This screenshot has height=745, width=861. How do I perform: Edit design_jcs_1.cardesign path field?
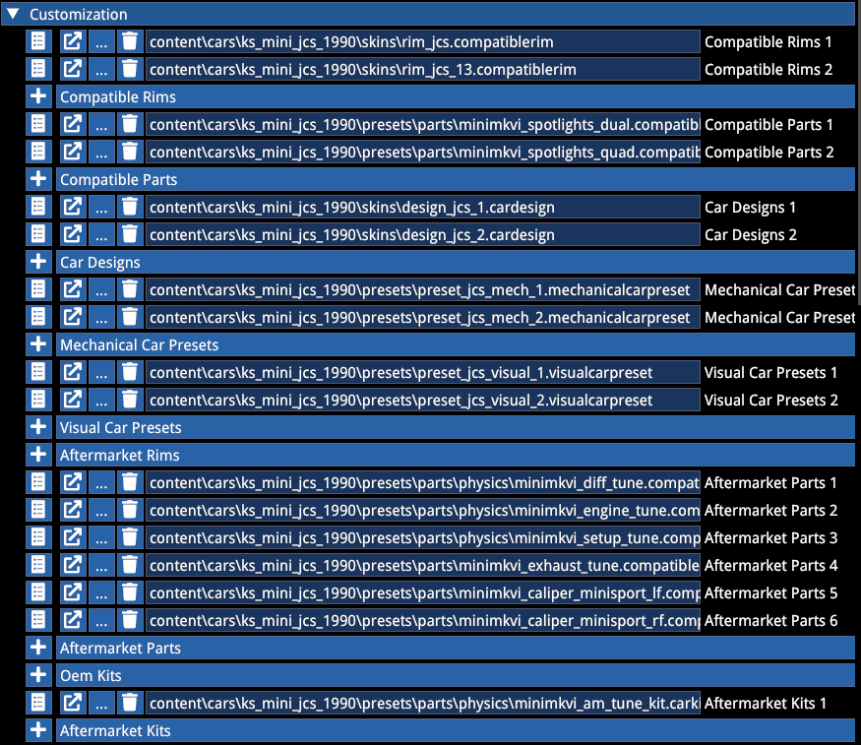coord(423,207)
